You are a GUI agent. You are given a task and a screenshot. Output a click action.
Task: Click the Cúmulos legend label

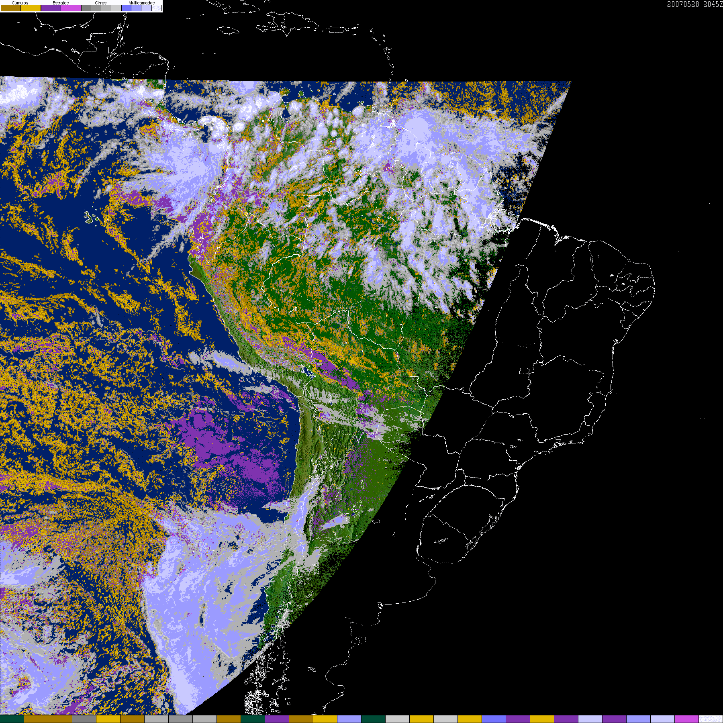(20, 3)
